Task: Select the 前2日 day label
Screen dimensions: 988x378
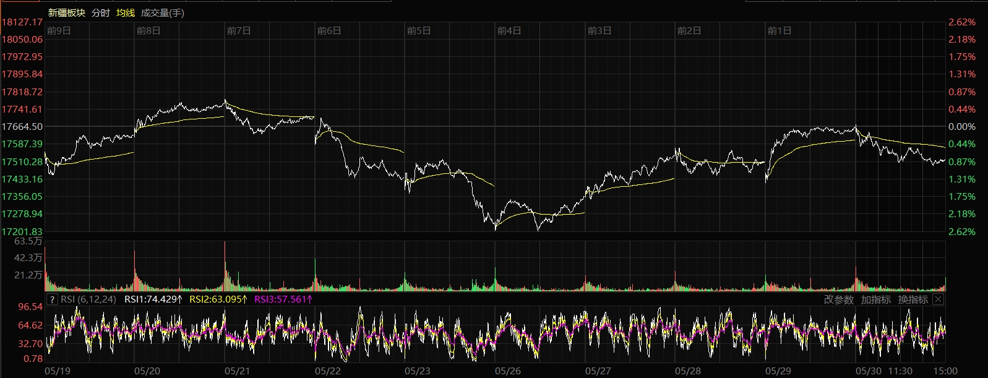Action: (x=689, y=30)
